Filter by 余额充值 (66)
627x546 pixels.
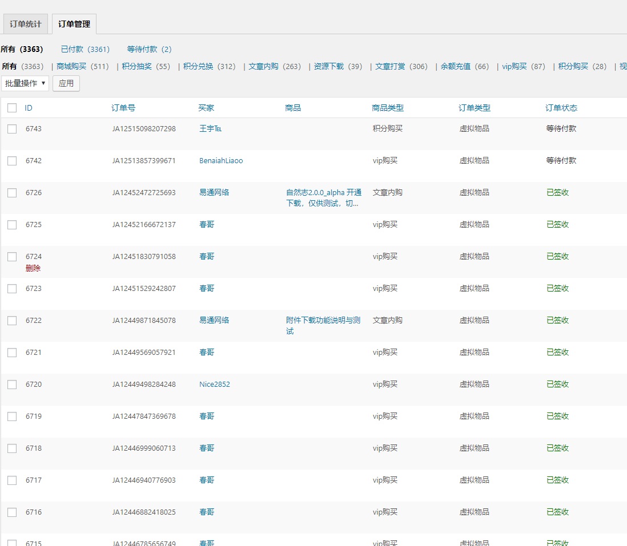[465, 66]
